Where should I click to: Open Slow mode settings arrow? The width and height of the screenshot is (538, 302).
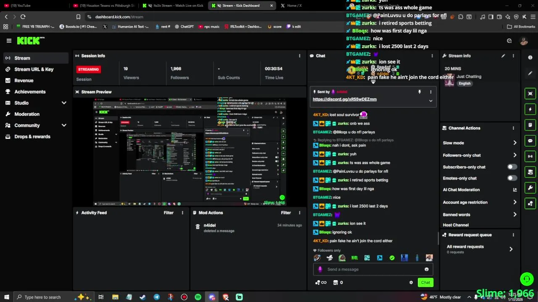coord(514,143)
